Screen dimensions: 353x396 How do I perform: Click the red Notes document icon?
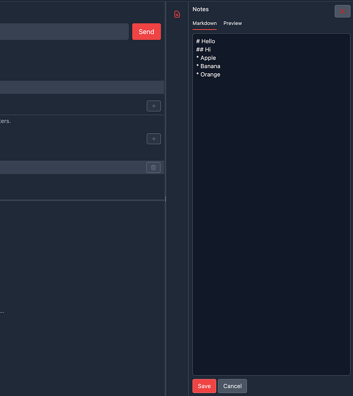point(177,14)
